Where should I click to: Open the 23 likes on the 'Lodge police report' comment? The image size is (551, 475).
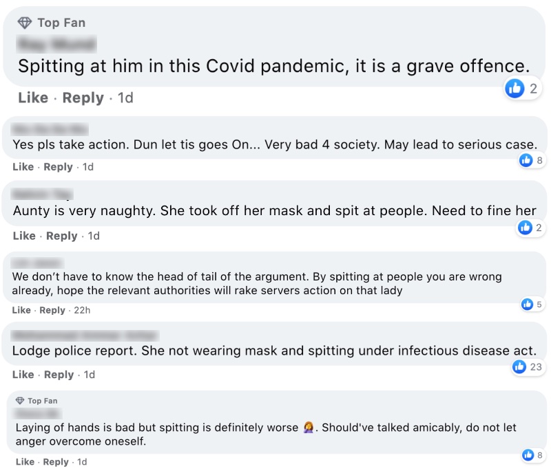coord(528,367)
